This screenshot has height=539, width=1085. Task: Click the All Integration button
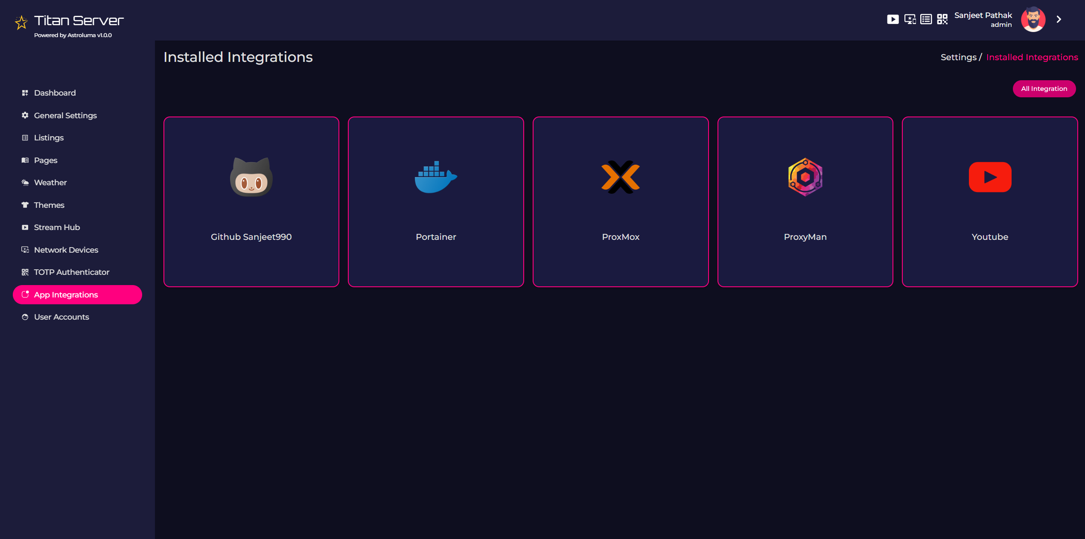click(1044, 88)
